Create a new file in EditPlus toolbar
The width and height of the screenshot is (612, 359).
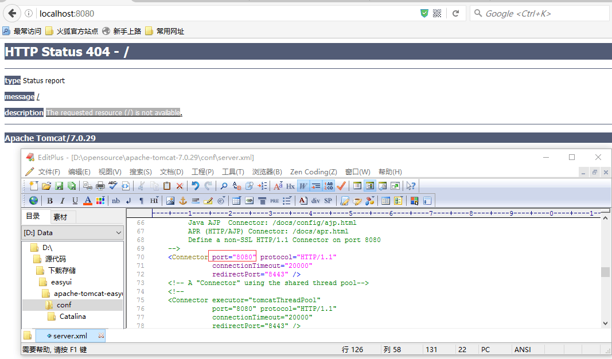(34, 186)
